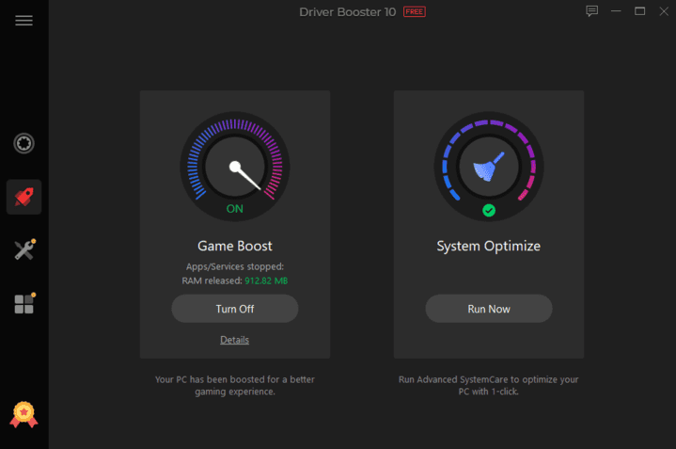Click the Driver Booster 10 title text

(348, 12)
